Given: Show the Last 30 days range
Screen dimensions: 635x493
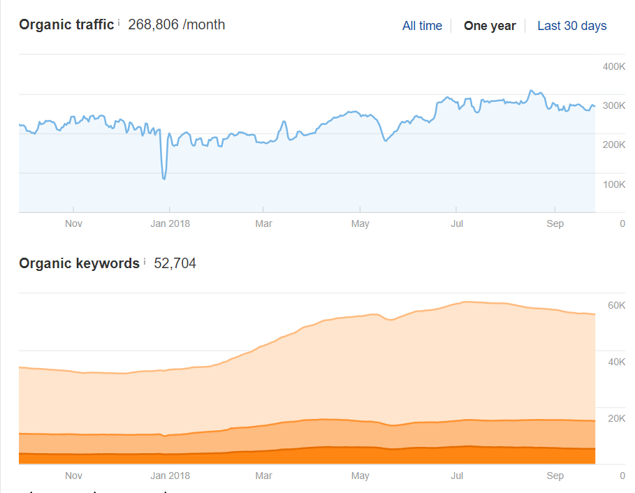Looking at the screenshot, I should (572, 26).
